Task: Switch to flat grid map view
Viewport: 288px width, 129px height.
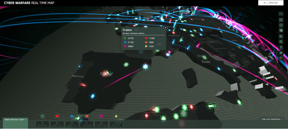Action: (281, 20)
